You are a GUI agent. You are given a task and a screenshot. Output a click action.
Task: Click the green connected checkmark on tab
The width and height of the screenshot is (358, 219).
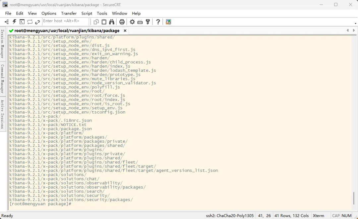tap(11, 31)
